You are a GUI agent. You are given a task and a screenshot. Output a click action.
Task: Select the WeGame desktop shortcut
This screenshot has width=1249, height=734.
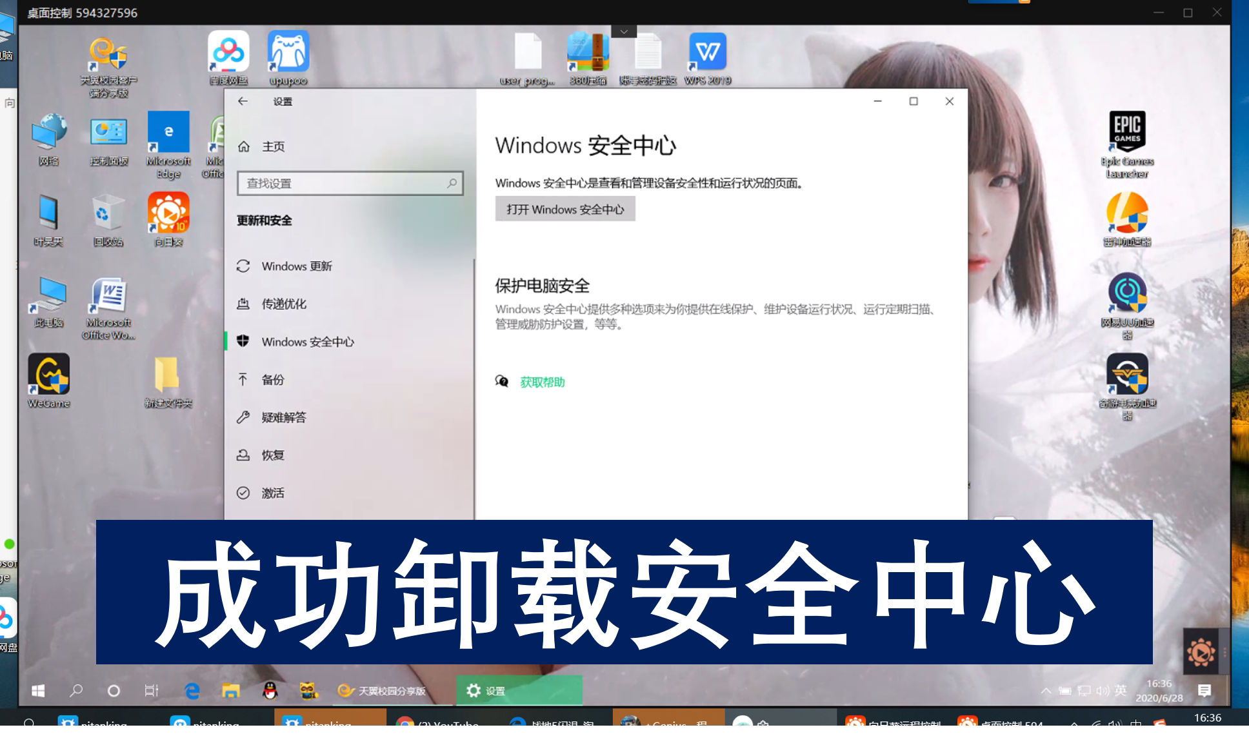coord(48,381)
